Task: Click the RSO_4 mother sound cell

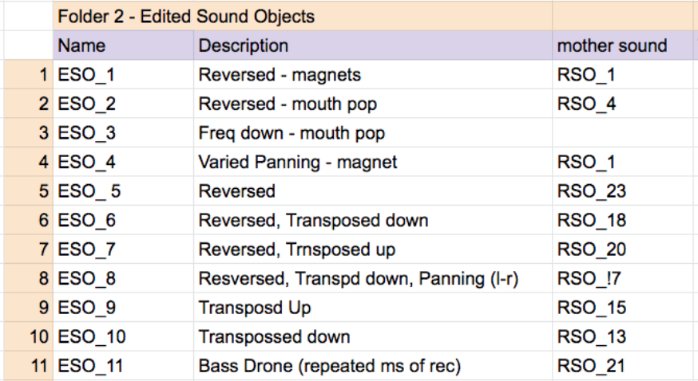Action: (x=624, y=104)
